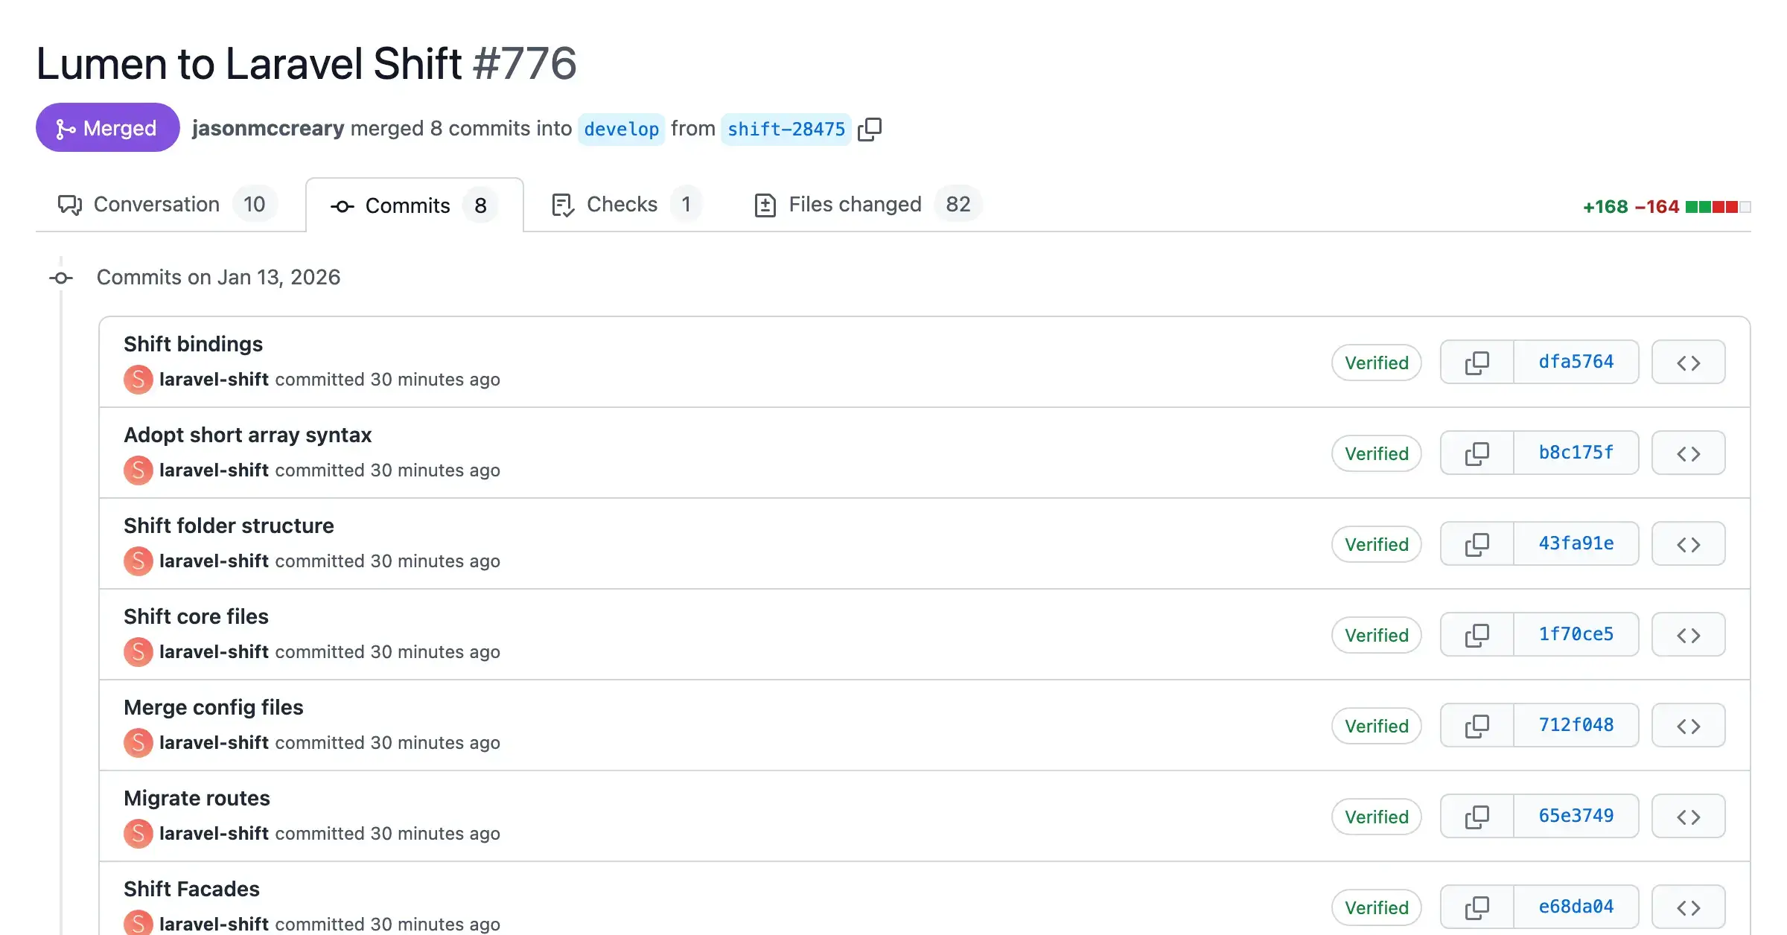1787x935 pixels.
Task: Browse code at commit b8c175f
Action: tap(1688, 453)
